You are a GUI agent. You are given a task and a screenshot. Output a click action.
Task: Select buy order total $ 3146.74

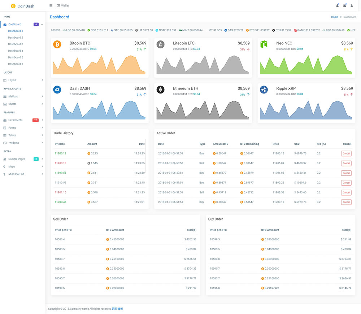(345, 288)
